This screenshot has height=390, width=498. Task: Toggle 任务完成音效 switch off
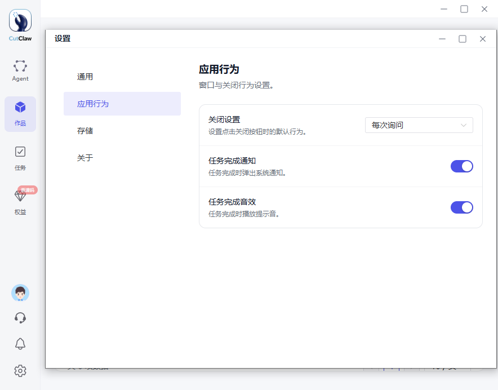[x=462, y=207]
